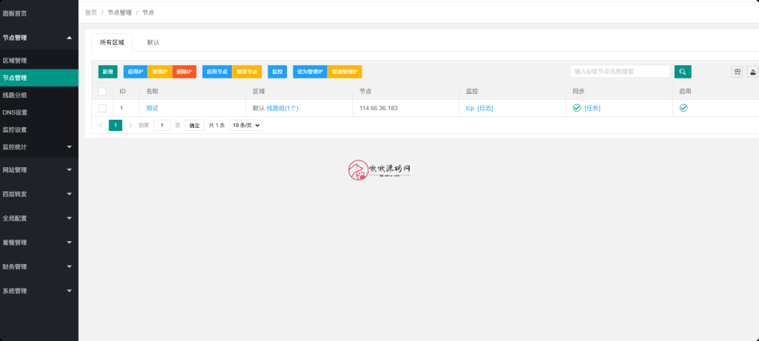Viewport: 759px width, 341px height.
Task: Click the 首页 breadcrumb link
Action: coord(91,13)
